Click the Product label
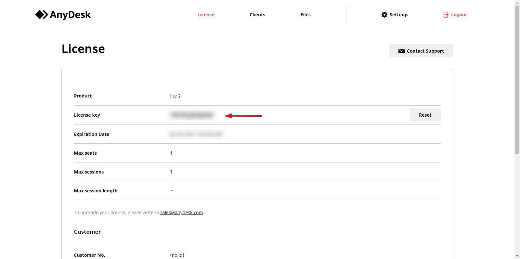 click(x=83, y=96)
